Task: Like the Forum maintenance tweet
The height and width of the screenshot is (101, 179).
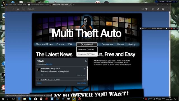Action: tap(42, 75)
